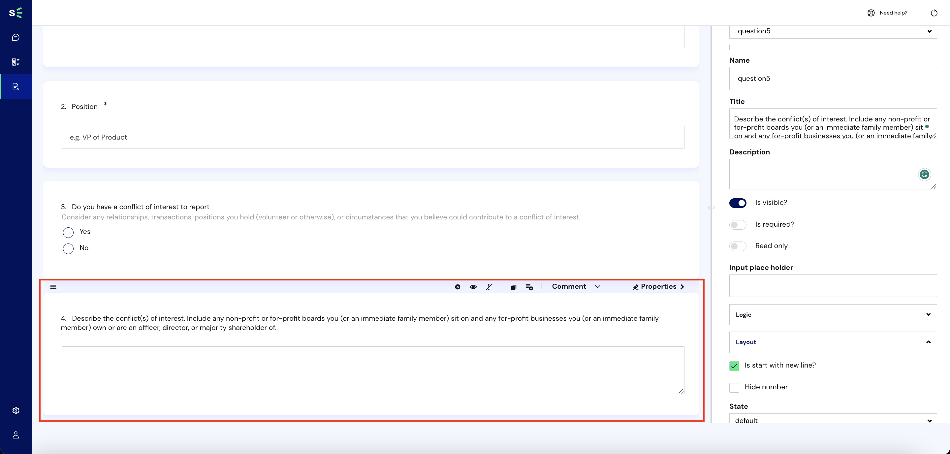950x454 pixels.
Task: Click the panel splitter collapse arrows
Action: (712, 208)
